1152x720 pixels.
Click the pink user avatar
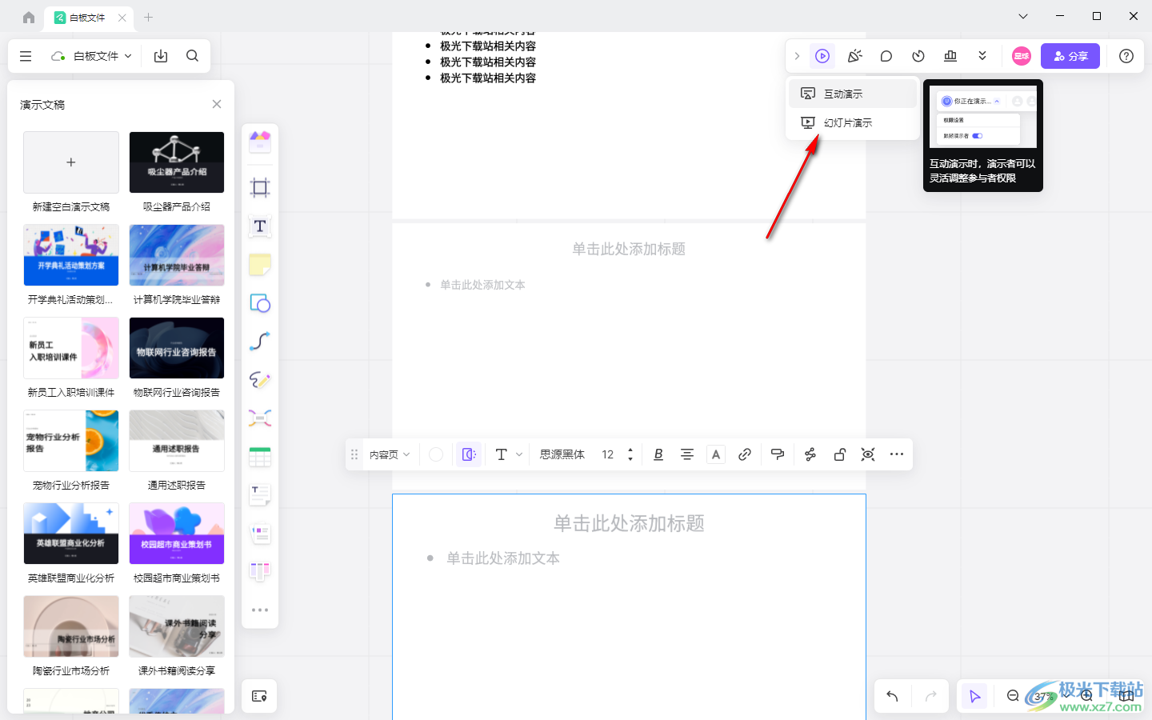coord(1022,56)
